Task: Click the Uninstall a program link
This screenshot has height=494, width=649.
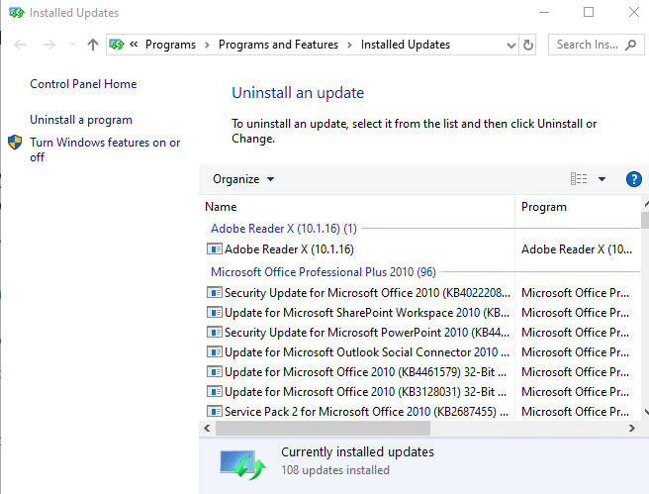Action: pos(81,120)
